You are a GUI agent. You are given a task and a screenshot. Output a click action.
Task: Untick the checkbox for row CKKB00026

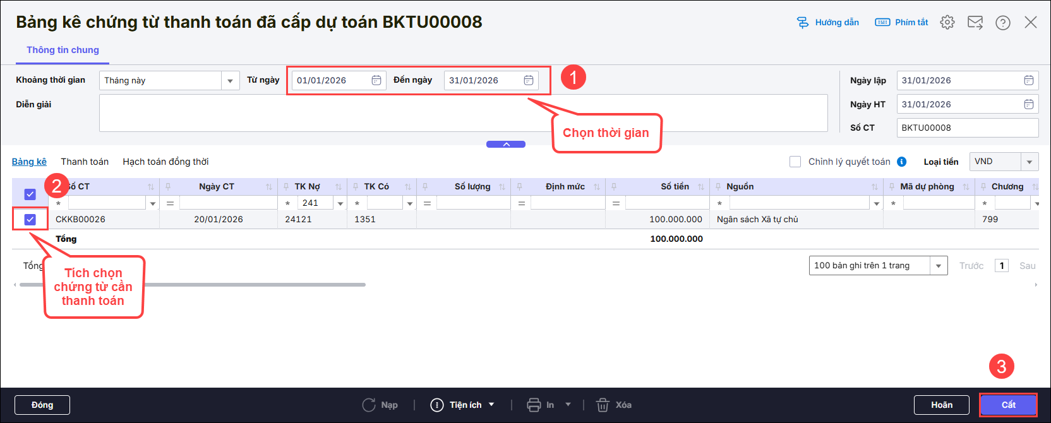point(30,219)
